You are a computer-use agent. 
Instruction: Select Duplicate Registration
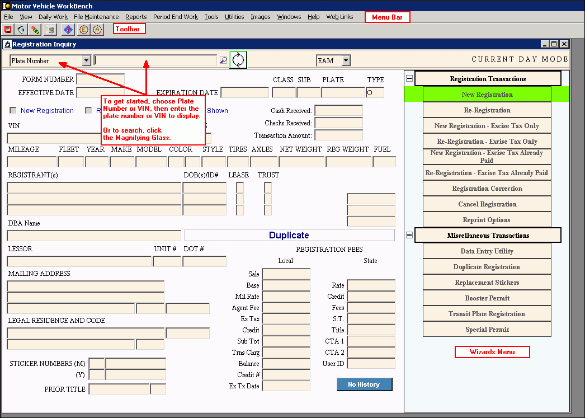(x=487, y=267)
